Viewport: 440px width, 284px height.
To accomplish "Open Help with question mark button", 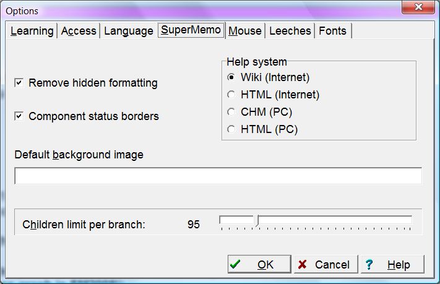I will pyautogui.click(x=392, y=264).
